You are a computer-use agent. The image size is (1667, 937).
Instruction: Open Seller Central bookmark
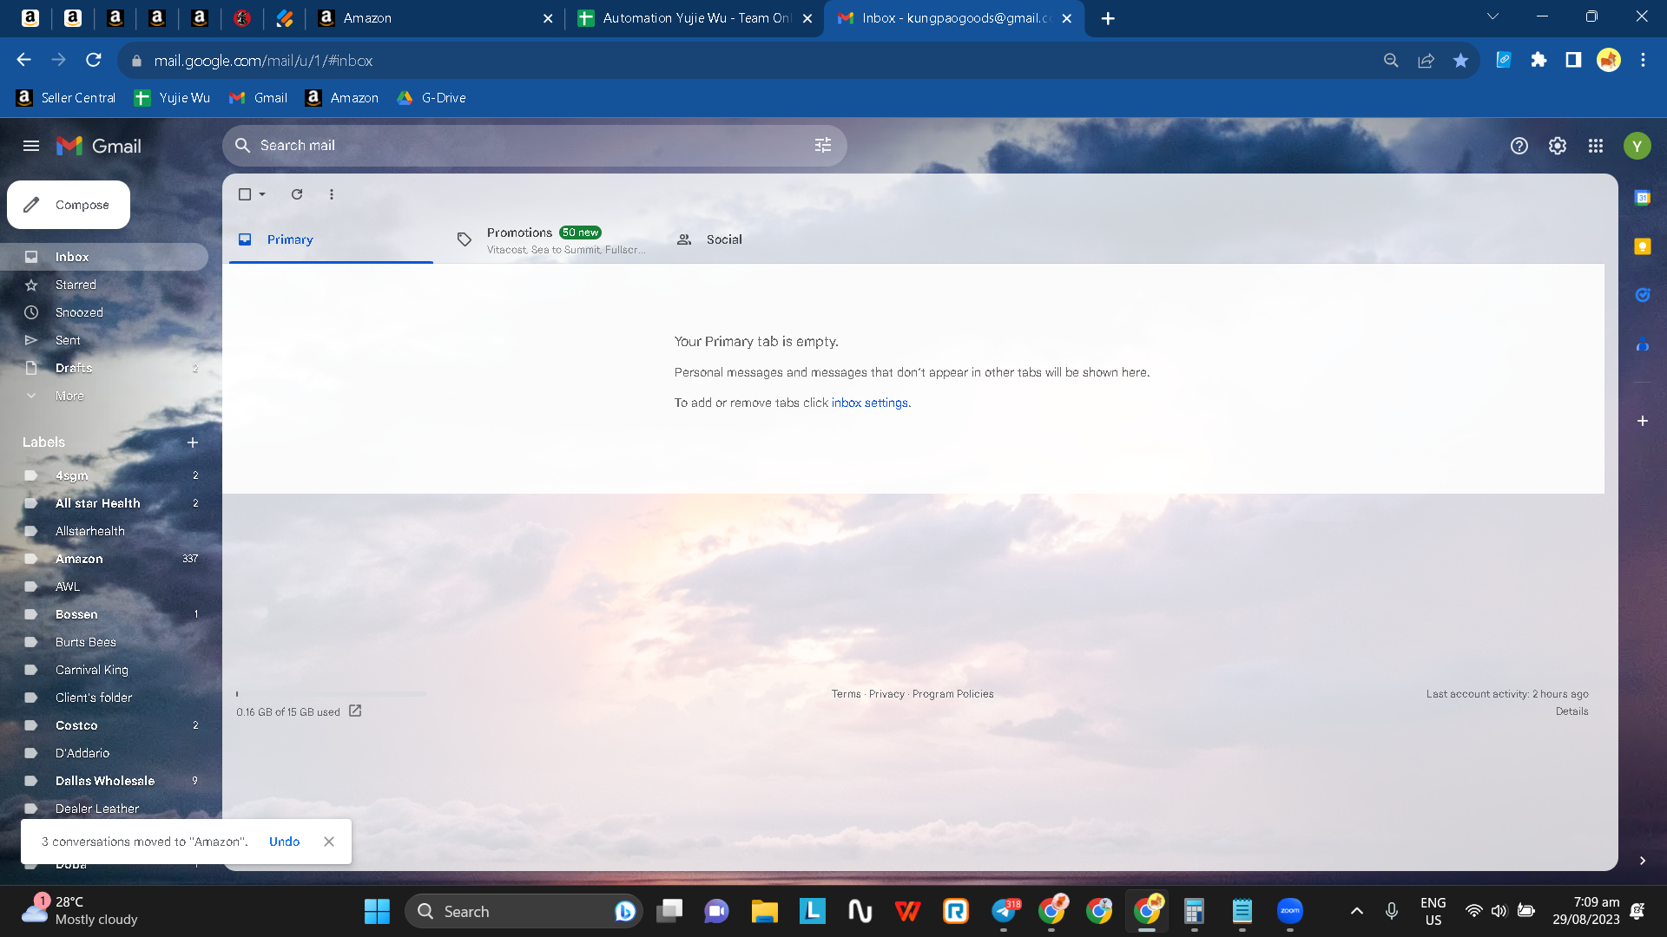[66, 98]
